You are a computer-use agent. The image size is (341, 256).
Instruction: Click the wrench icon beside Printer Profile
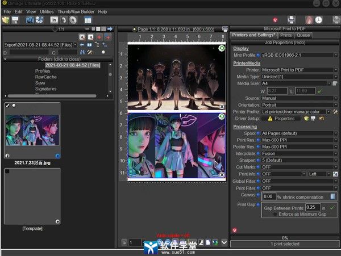click(x=335, y=112)
